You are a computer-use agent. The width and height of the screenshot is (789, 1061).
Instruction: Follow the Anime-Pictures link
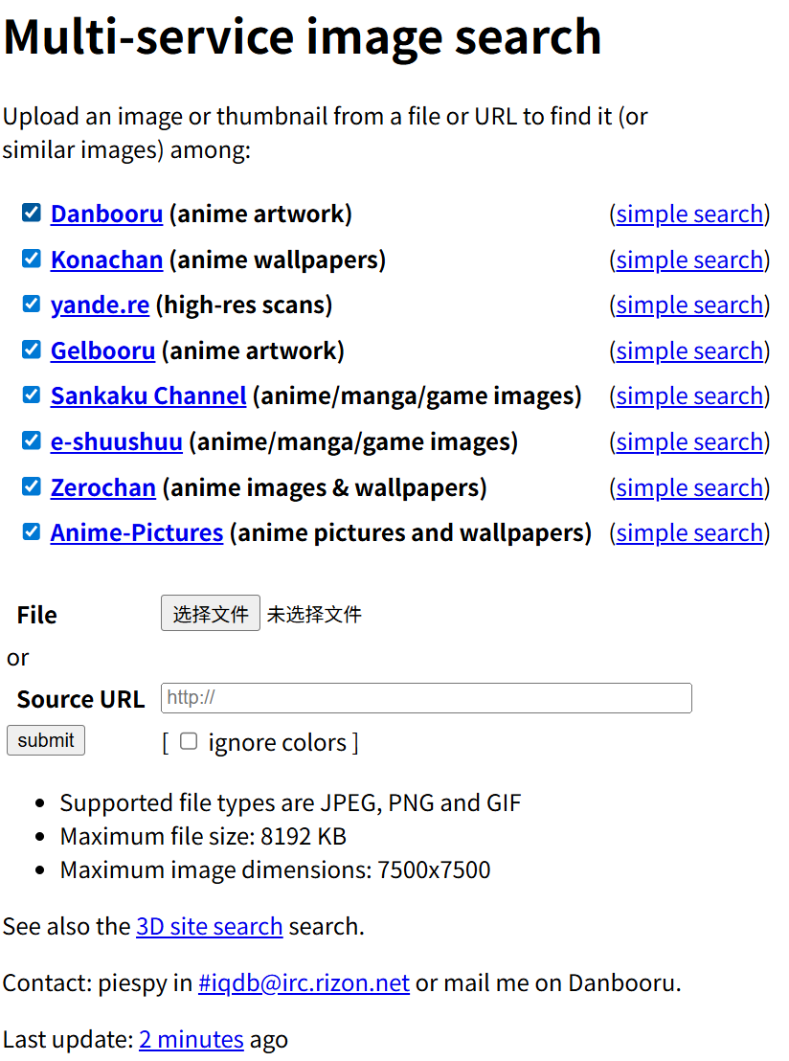(137, 532)
